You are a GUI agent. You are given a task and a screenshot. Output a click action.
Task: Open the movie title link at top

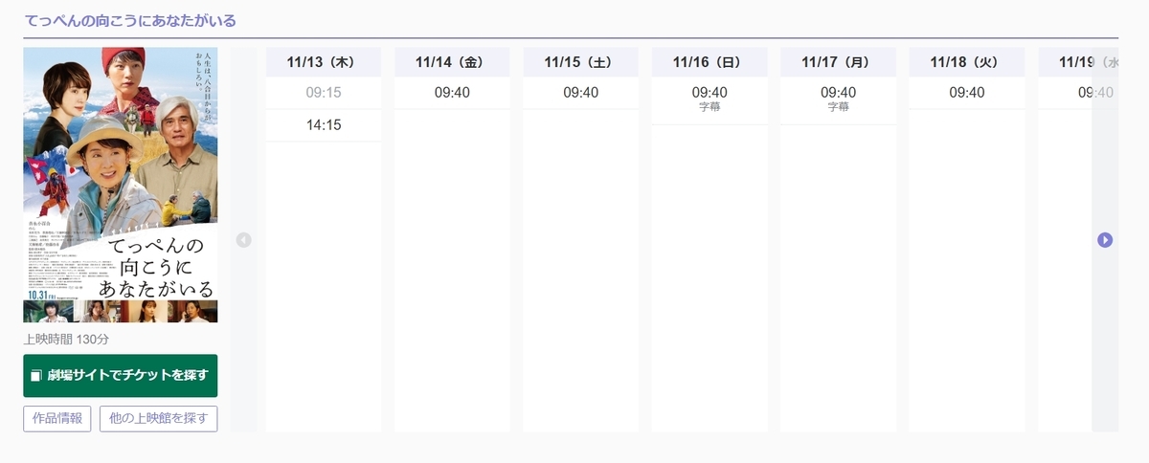coord(130,19)
